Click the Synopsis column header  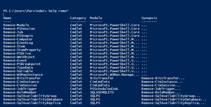point(149,18)
